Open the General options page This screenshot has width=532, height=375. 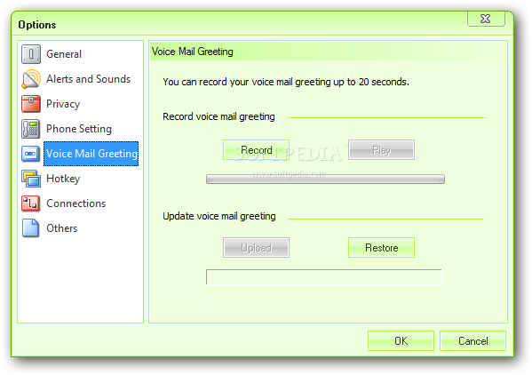[64, 54]
